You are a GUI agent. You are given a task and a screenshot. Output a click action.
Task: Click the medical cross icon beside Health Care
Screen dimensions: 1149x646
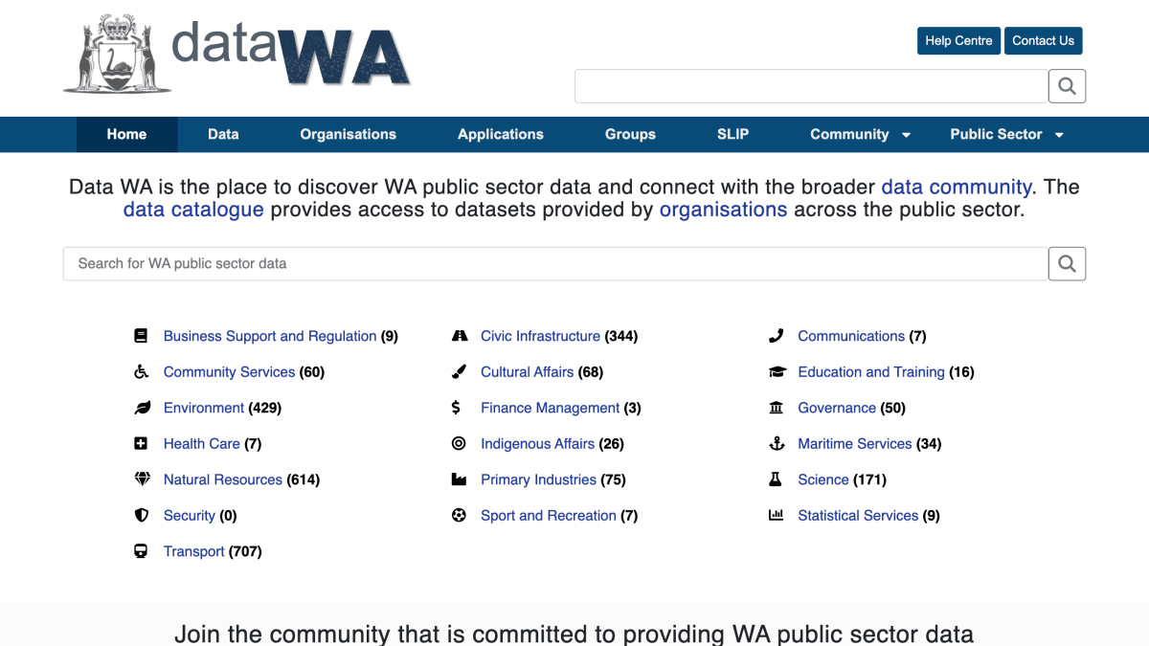(141, 443)
